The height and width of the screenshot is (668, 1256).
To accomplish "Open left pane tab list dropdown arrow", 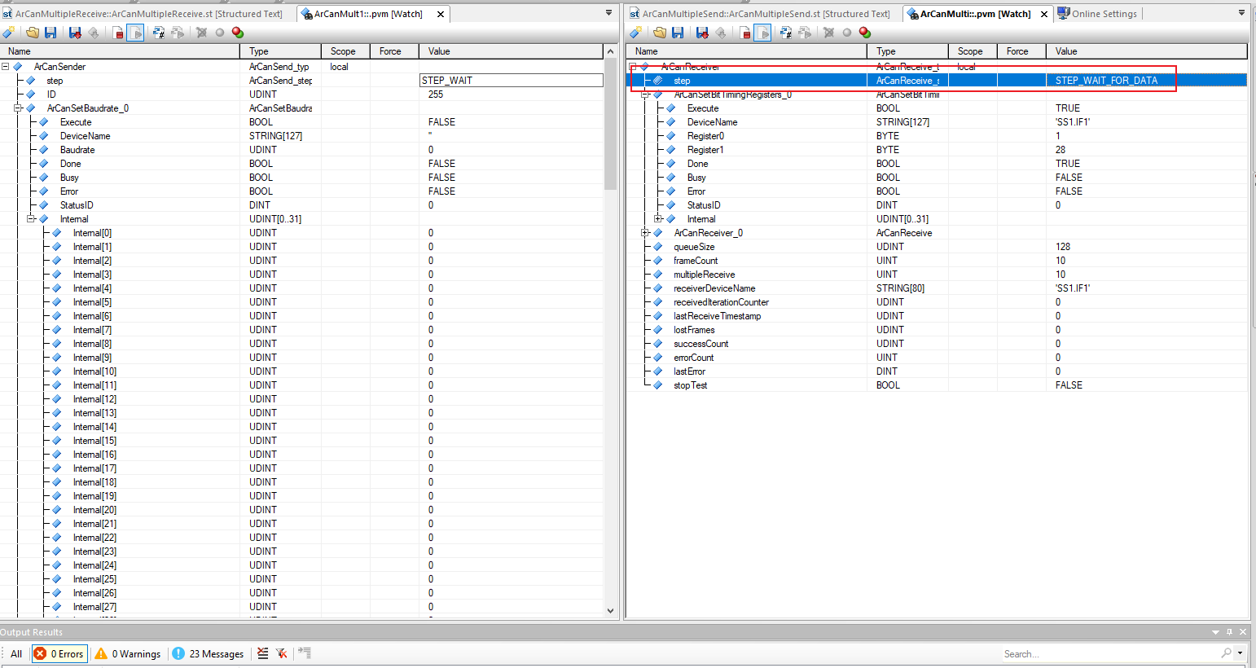I will [608, 13].
